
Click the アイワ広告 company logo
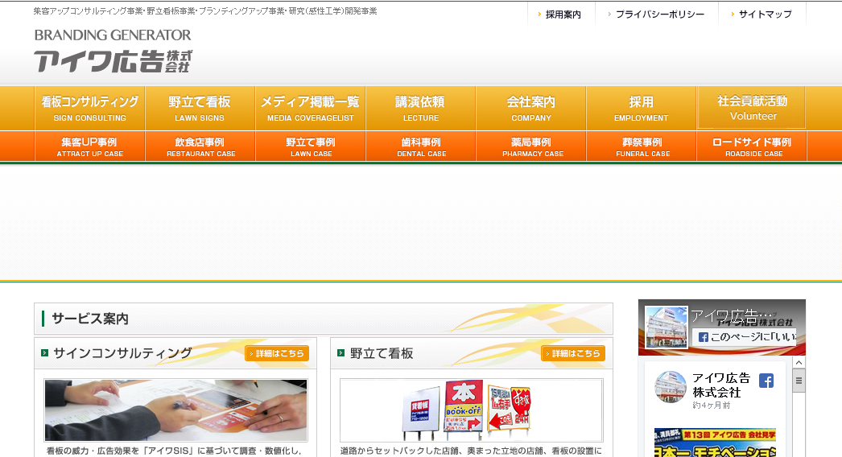coord(113,52)
